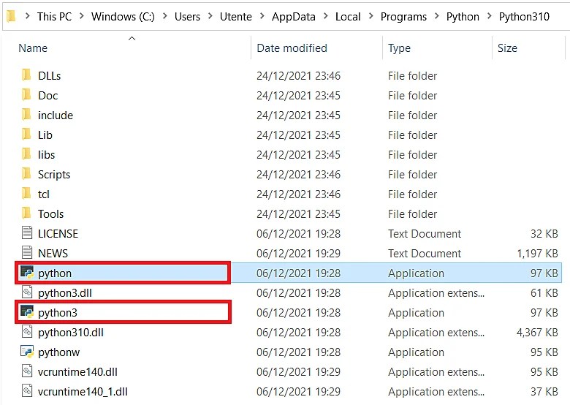Viewport: 570px width, 405px height.
Task: Click the folder icon in the address bar
Action: tap(11, 16)
